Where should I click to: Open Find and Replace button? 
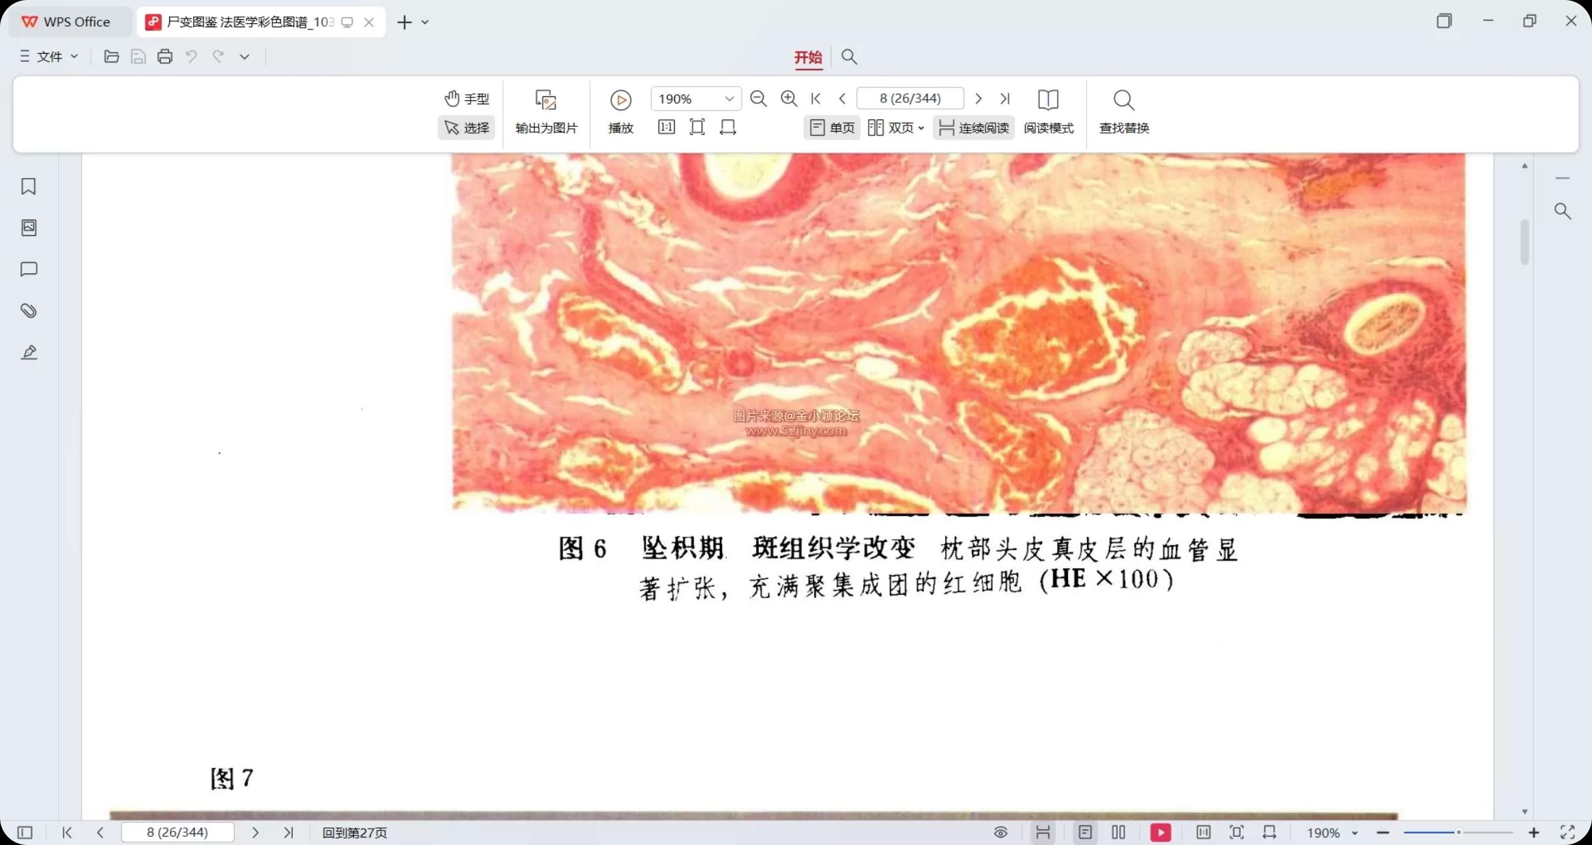click(1123, 110)
